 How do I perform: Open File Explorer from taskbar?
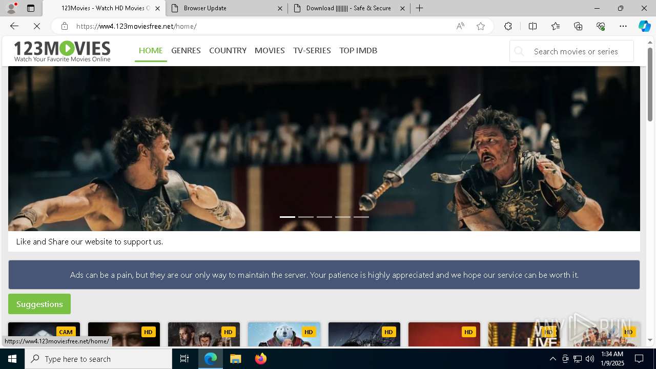(235, 359)
